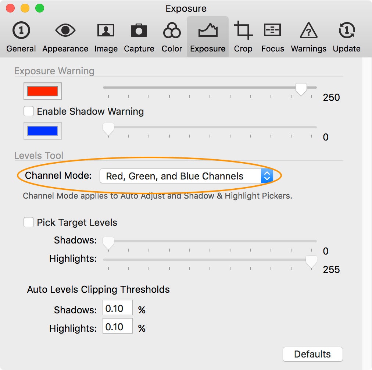
Task: Open the Channel Mode dropdown
Action: (186, 176)
